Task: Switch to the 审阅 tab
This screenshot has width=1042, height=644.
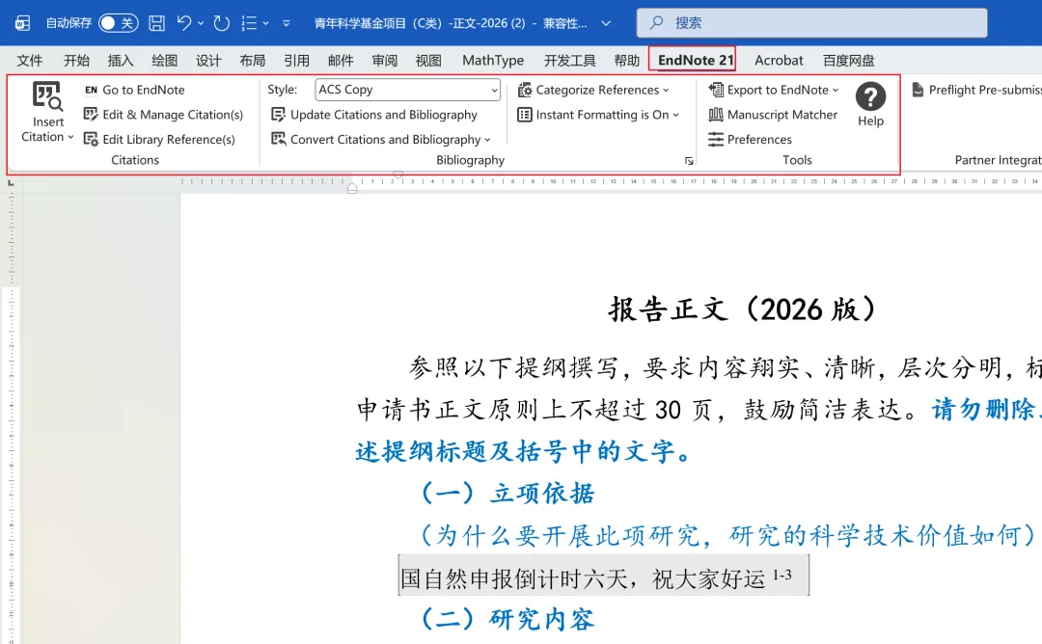Action: pyautogui.click(x=384, y=61)
